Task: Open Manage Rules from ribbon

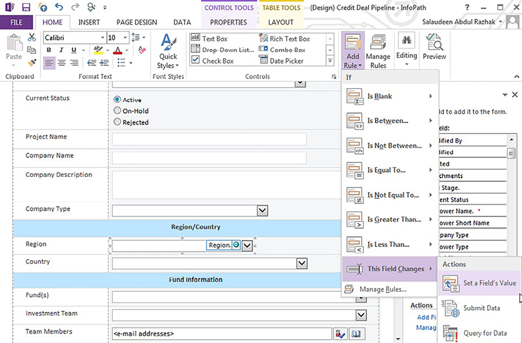Action: pos(378,51)
